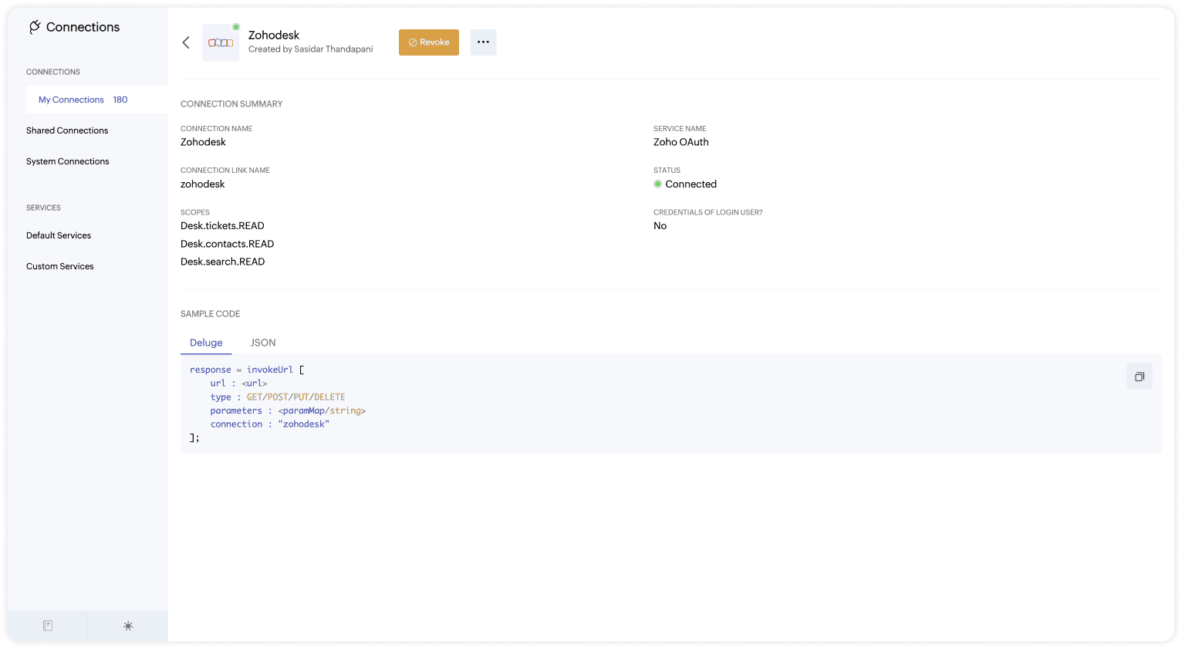Click the parameters paramMap/string code line
The height and width of the screenshot is (649, 1182).
[x=289, y=411]
